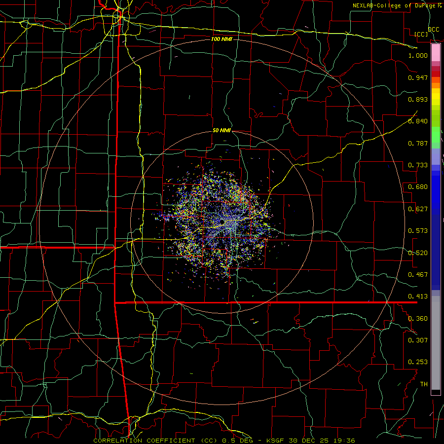Click the QCC legend heading
This screenshot has width=444, height=444.
point(434,29)
